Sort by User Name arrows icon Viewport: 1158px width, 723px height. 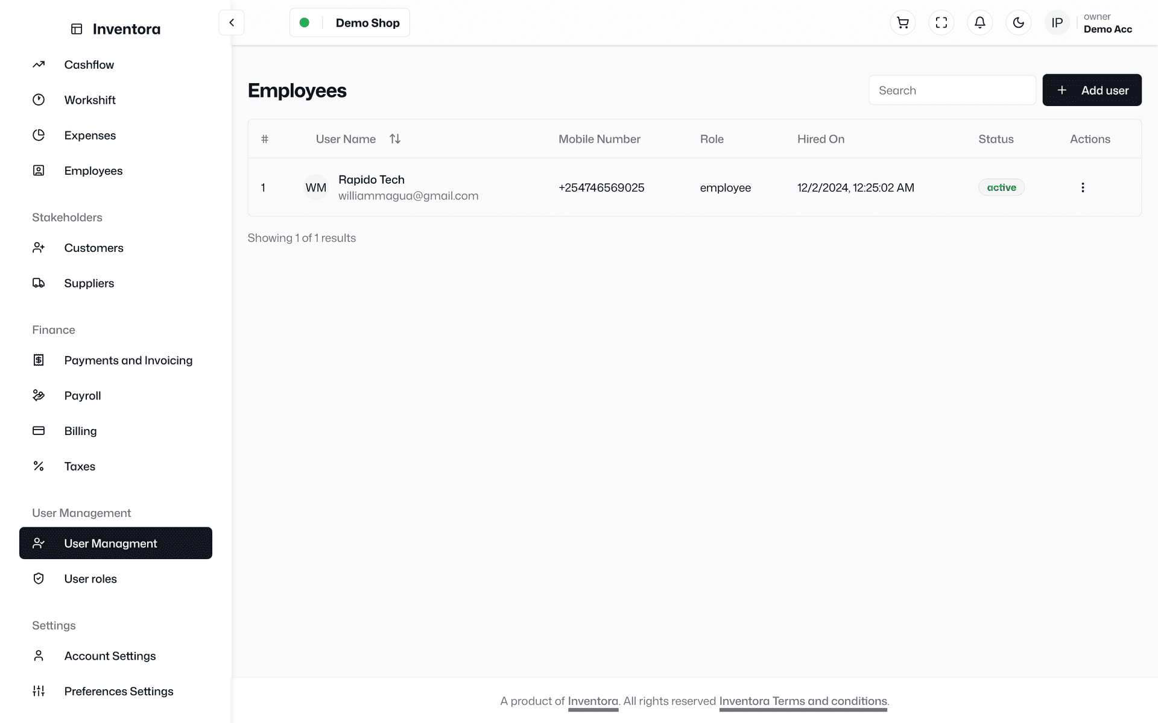pos(395,139)
